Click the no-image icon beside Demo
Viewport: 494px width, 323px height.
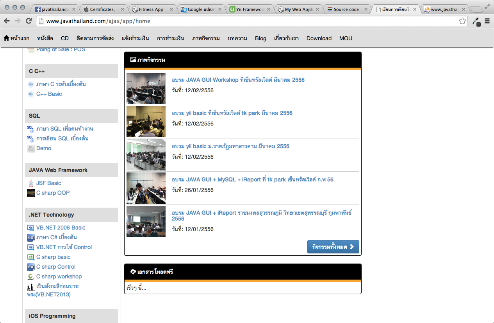pos(31,148)
